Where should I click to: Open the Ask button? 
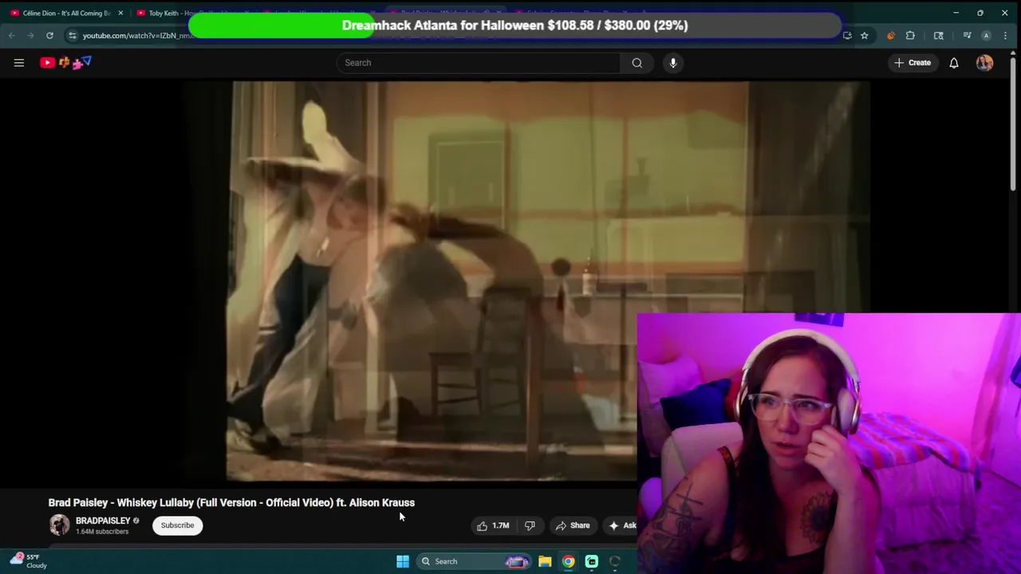622,525
